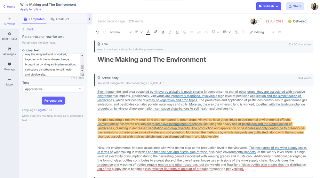Click the Title section document icon

pos(99,44)
